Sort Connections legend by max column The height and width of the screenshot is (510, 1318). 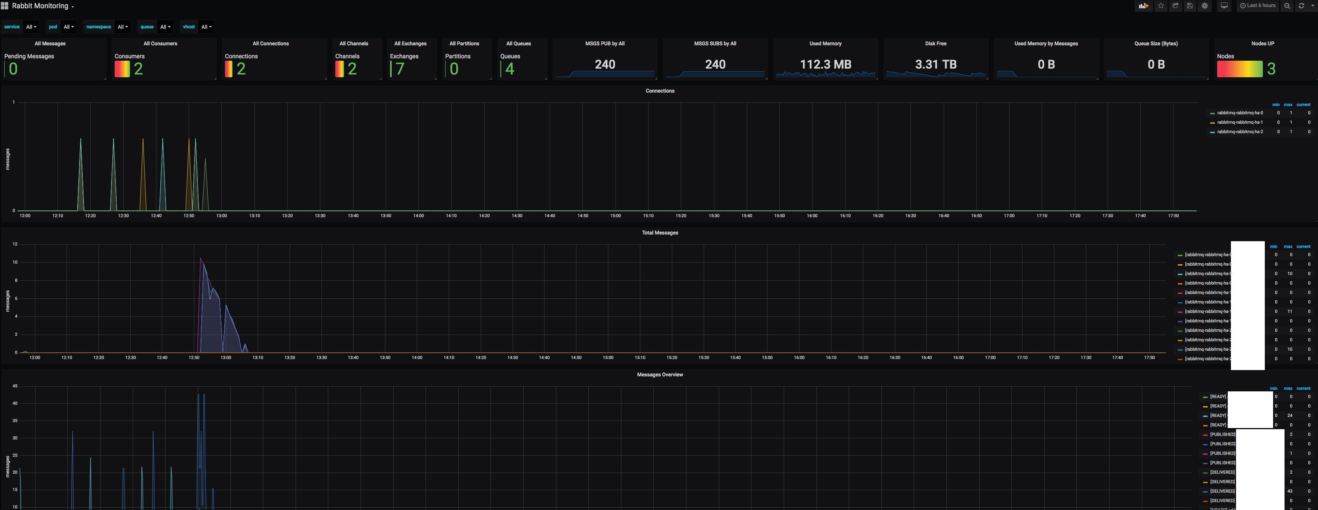(x=1288, y=104)
